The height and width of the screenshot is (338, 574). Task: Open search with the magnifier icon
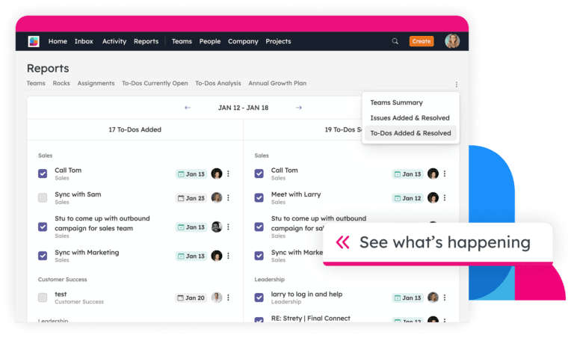click(395, 41)
